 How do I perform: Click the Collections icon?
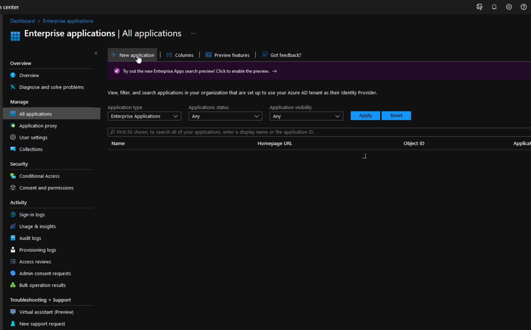tap(13, 149)
